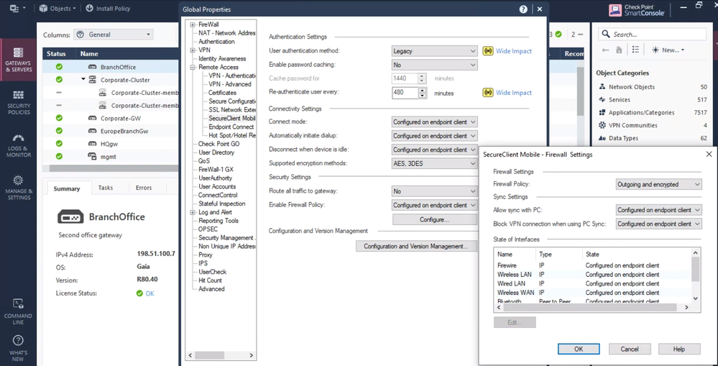Image resolution: width=718 pixels, height=366 pixels.
Task: Click the Configure... button
Action: 435,220
